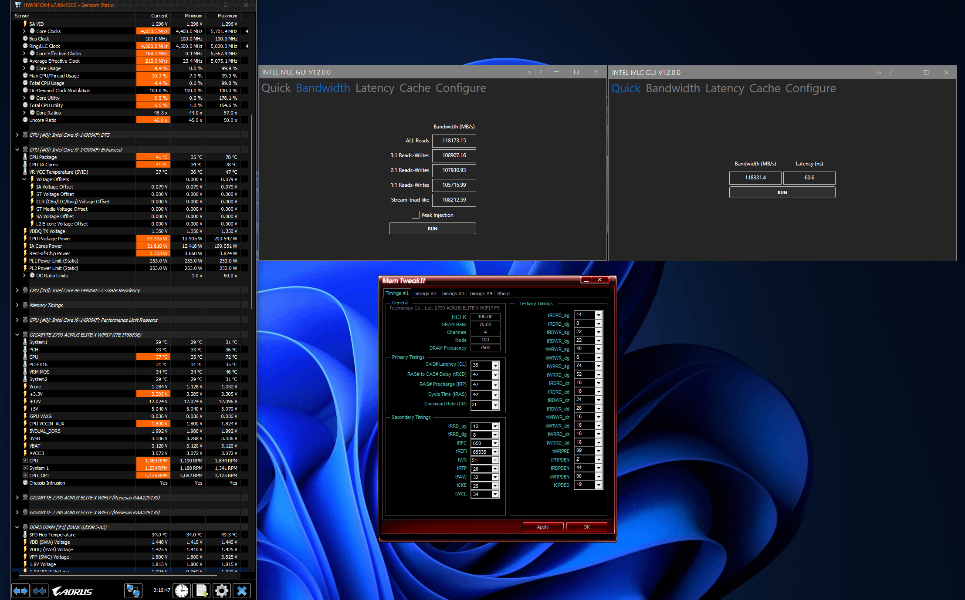Click the circle icon beside Chassis Intrusion
The height and width of the screenshot is (600, 965).
coord(25,483)
